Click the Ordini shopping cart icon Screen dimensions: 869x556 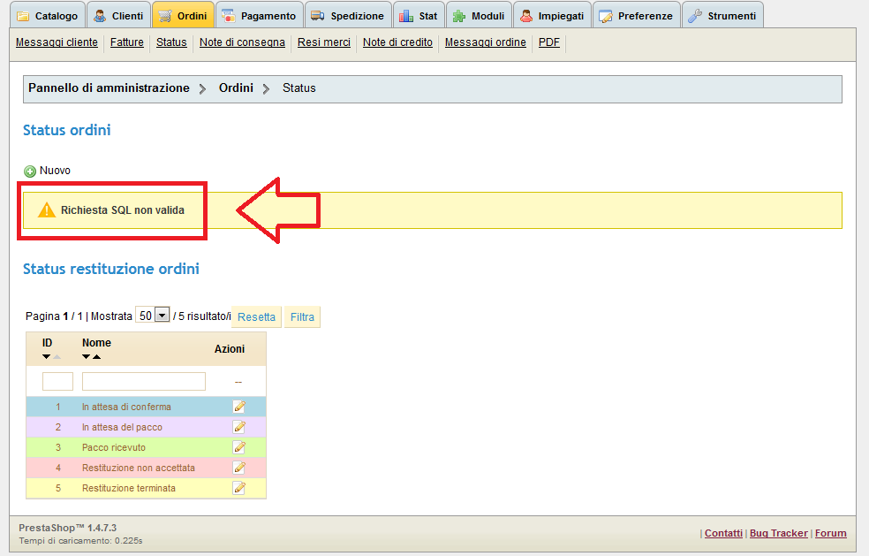165,16
